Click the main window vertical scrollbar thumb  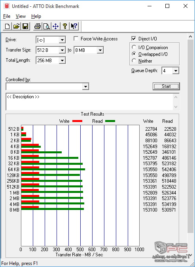pos(190,136)
